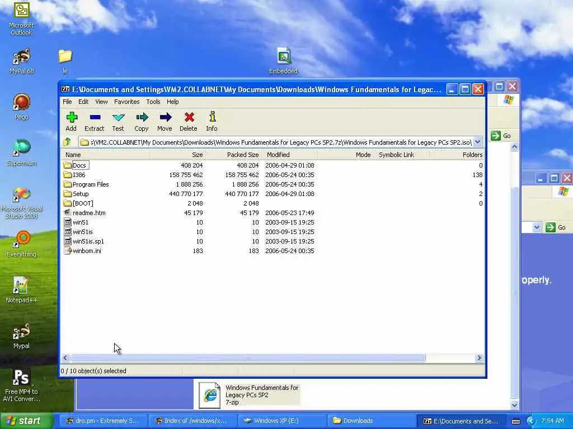This screenshot has width=573, height=429.
Task: Click Go button in upper background window
Action: [x=501, y=136]
